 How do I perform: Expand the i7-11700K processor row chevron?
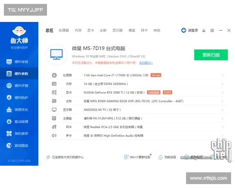point(222,75)
